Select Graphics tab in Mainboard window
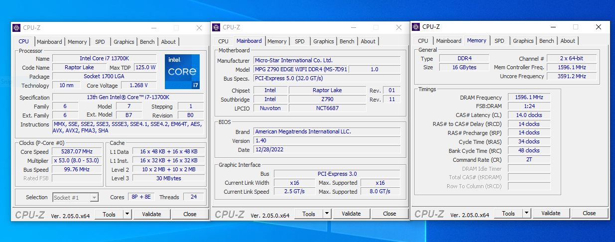This screenshot has height=242, width=615. click(324, 41)
